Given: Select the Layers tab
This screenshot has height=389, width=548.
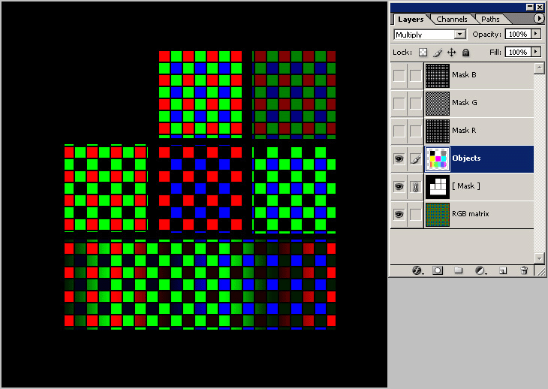Looking at the screenshot, I should click(411, 20).
